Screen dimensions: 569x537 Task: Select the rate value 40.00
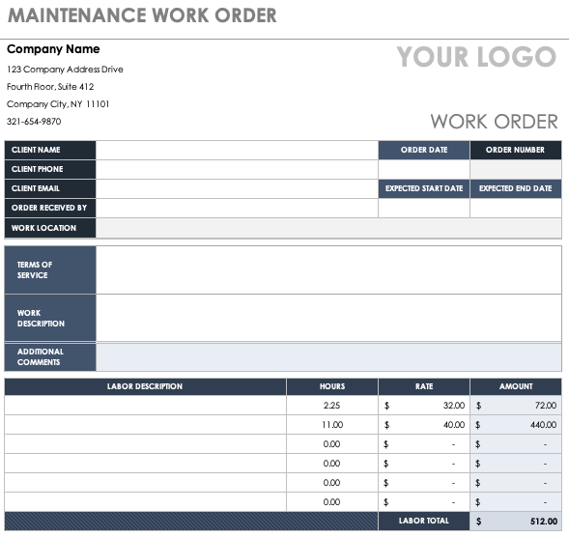click(x=454, y=425)
